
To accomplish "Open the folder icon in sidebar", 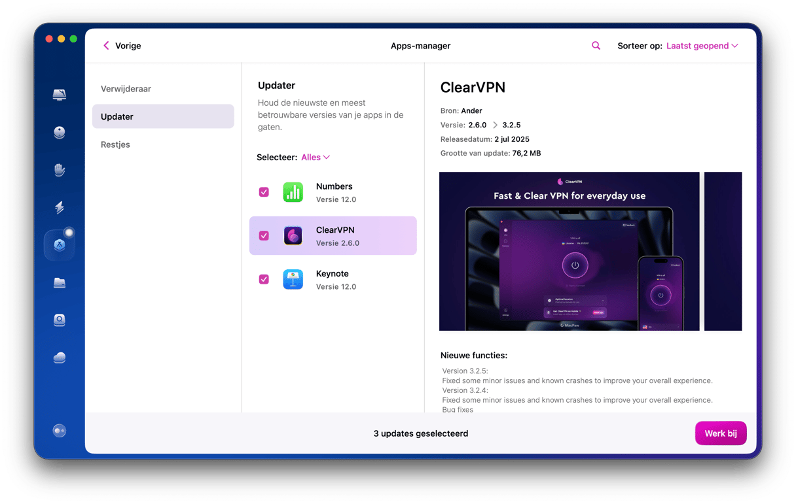I will pyautogui.click(x=60, y=282).
